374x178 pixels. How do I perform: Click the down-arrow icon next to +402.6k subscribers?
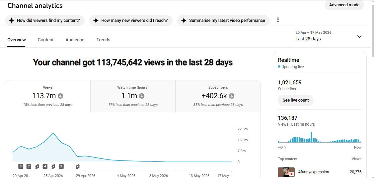(x=232, y=96)
